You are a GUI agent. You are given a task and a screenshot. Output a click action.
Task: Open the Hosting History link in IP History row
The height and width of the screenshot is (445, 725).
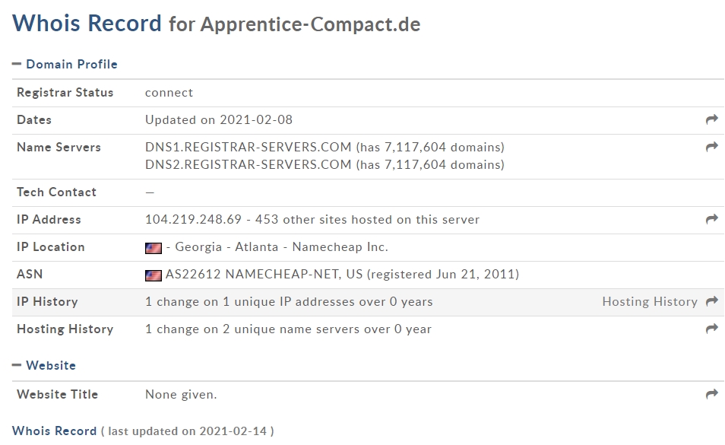coord(650,301)
